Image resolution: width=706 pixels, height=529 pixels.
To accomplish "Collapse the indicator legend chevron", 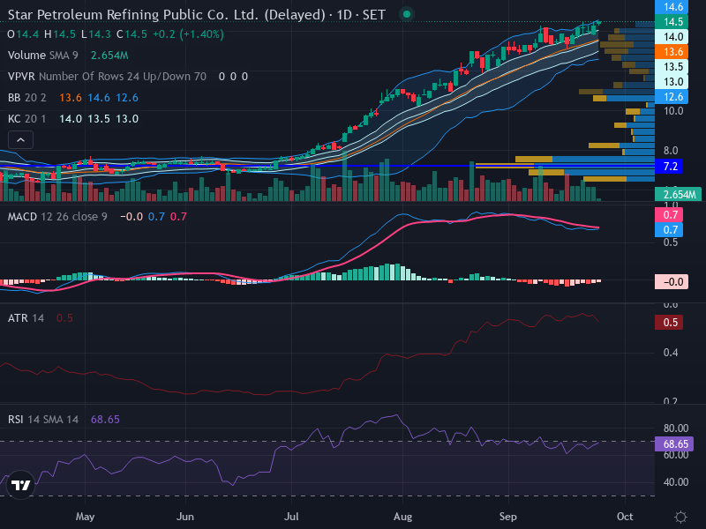I will coord(20,140).
